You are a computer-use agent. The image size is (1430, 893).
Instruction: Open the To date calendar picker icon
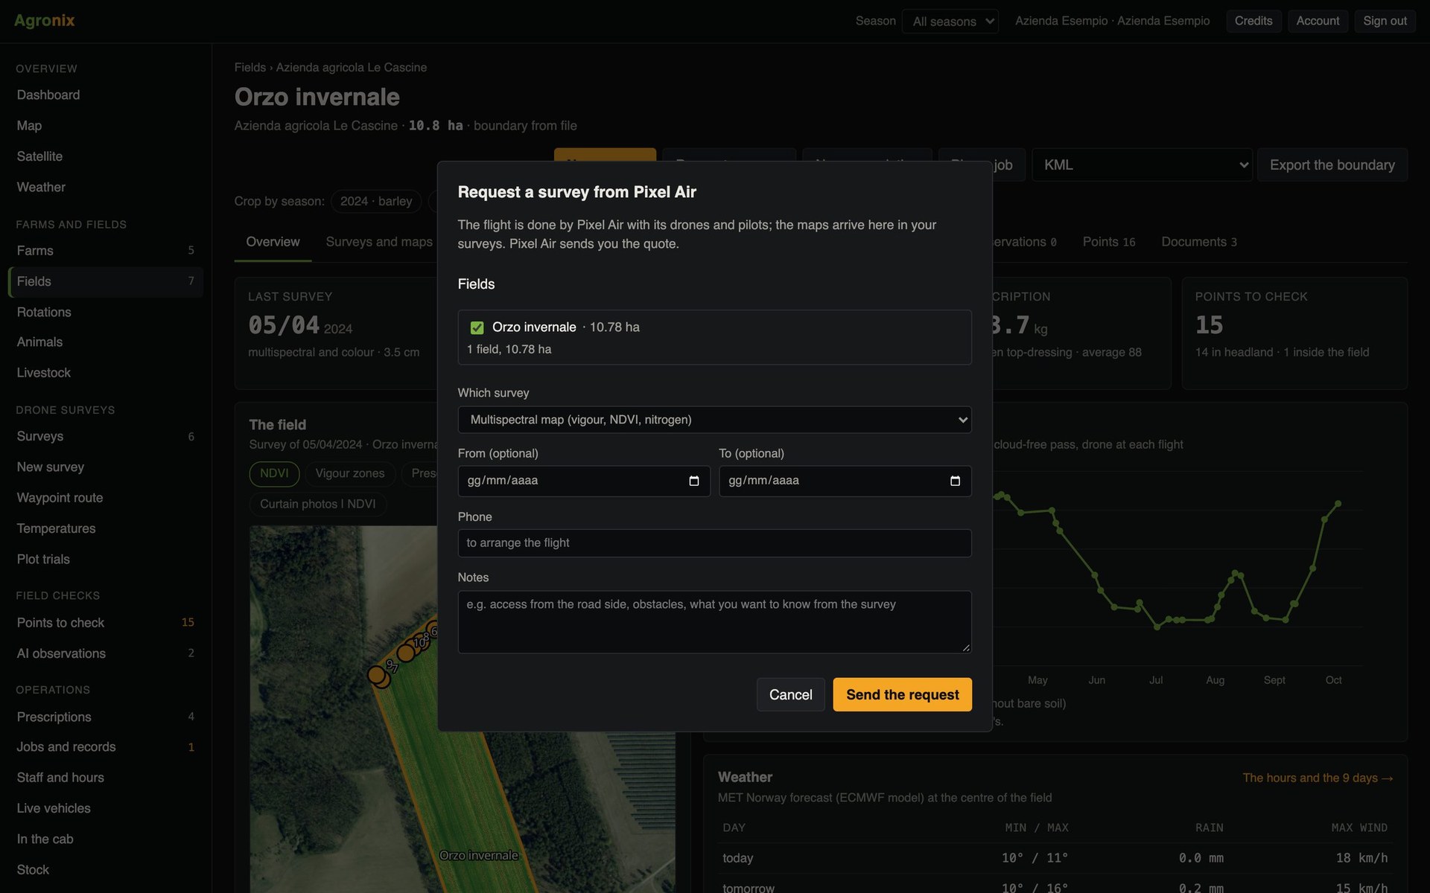click(x=955, y=481)
